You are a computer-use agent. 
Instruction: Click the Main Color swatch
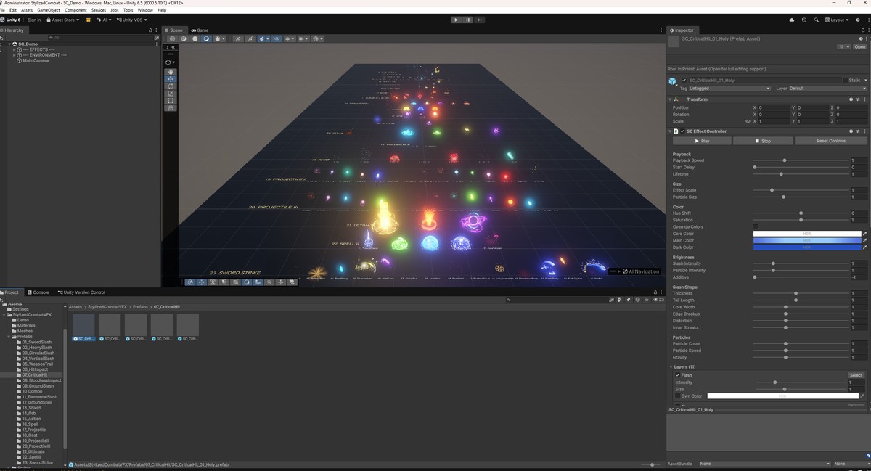coord(806,241)
